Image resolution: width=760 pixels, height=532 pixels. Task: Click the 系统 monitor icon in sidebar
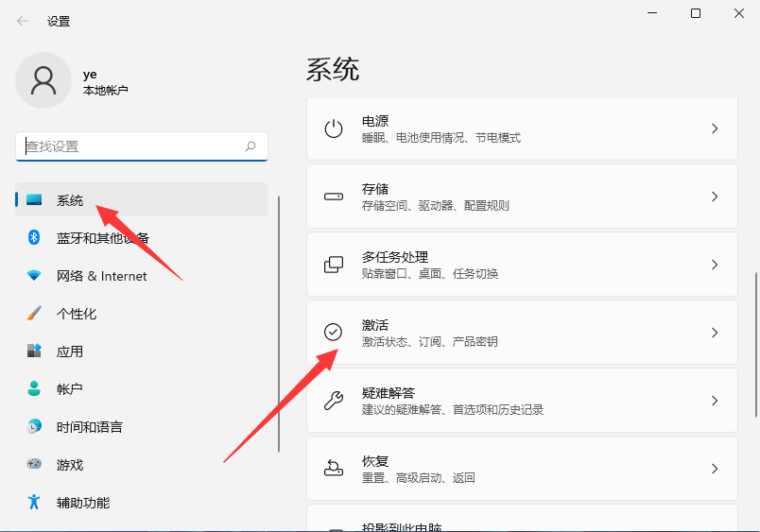(34, 199)
